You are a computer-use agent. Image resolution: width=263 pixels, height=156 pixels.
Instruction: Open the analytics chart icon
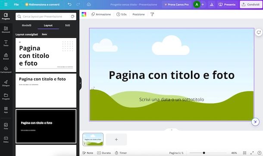[212, 4]
